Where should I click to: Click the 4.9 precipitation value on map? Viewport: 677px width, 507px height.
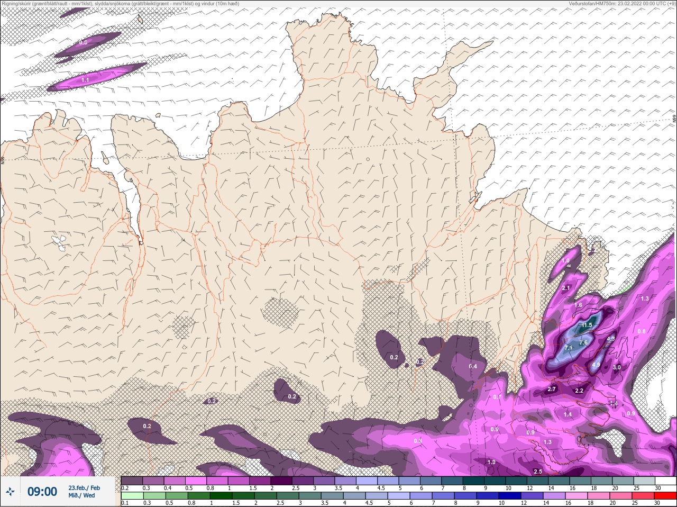pos(596,365)
